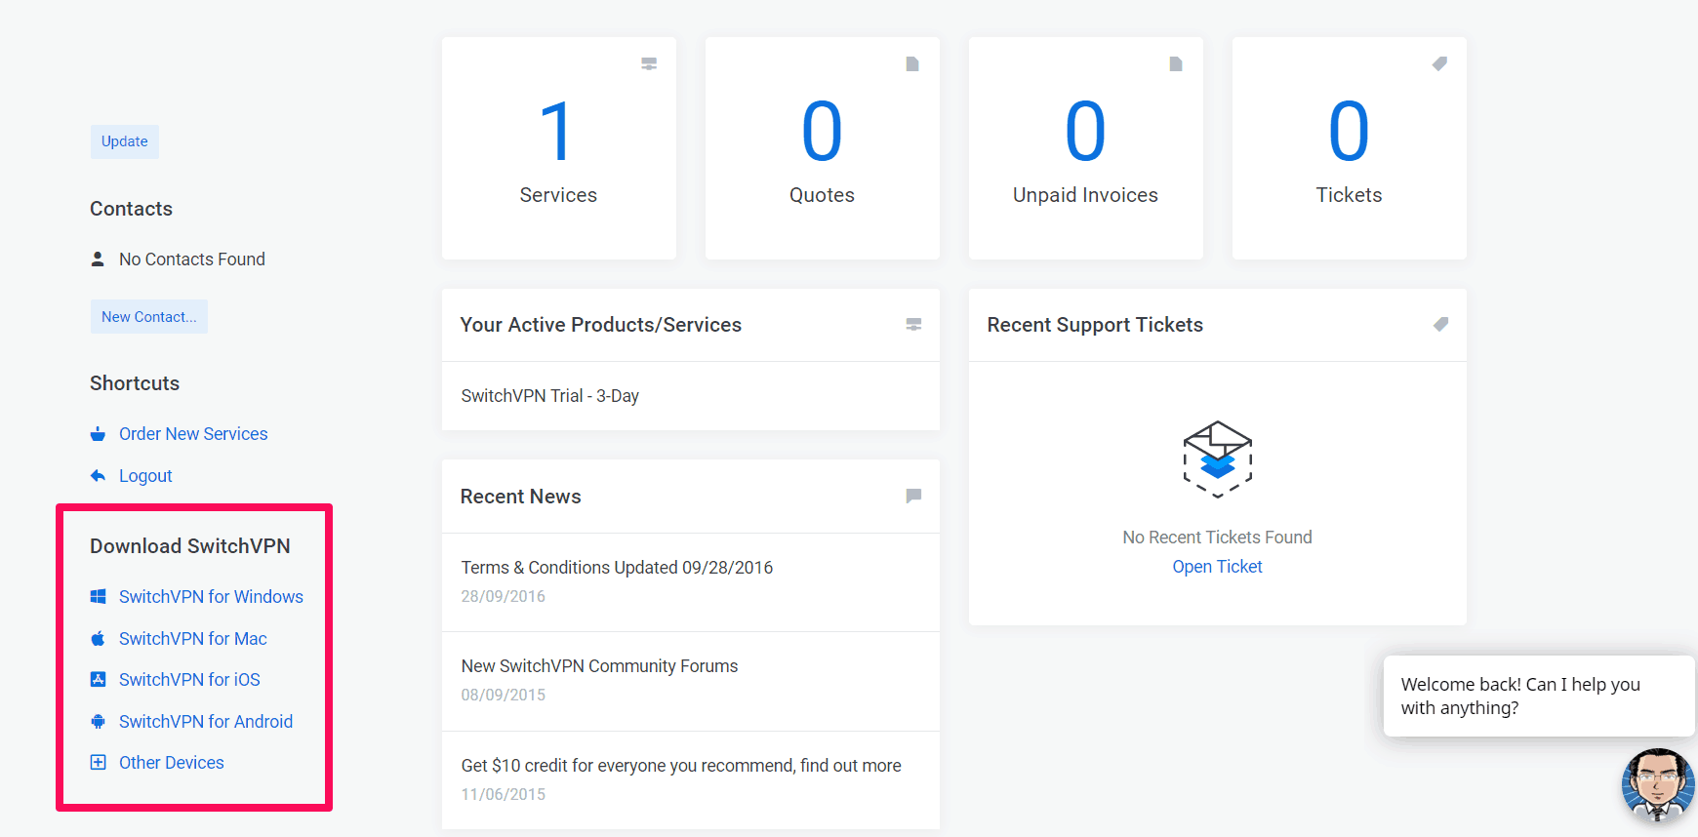
Task: Click the Windows logo icon in downloads
Action: [98, 596]
